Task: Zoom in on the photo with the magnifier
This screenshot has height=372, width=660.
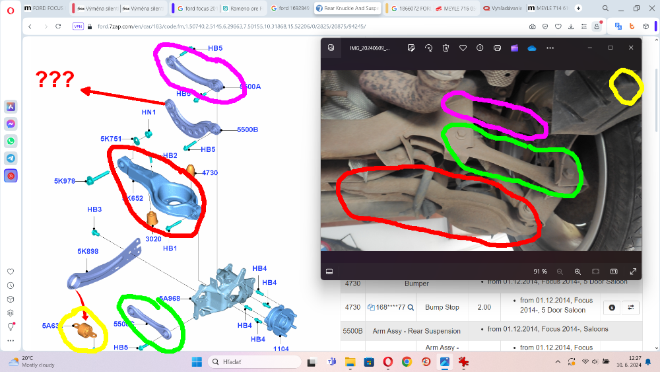Action: pos(577,272)
